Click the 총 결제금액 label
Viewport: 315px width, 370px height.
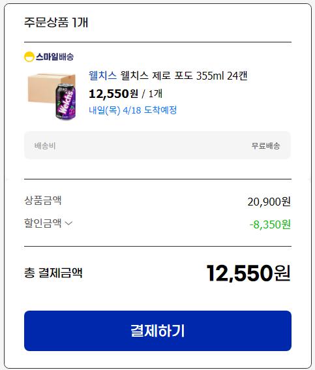point(53,273)
